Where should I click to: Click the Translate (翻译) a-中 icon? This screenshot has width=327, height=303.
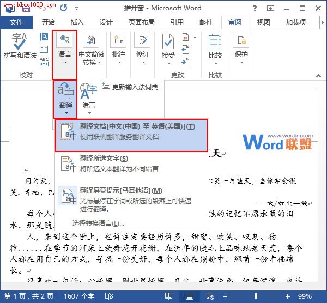click(x=66, y=92)
